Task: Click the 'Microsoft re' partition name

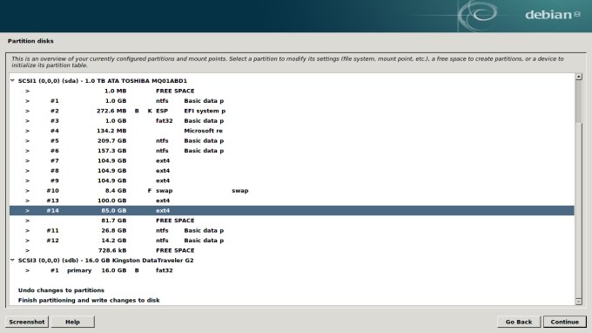Action: tap(203, 131)
